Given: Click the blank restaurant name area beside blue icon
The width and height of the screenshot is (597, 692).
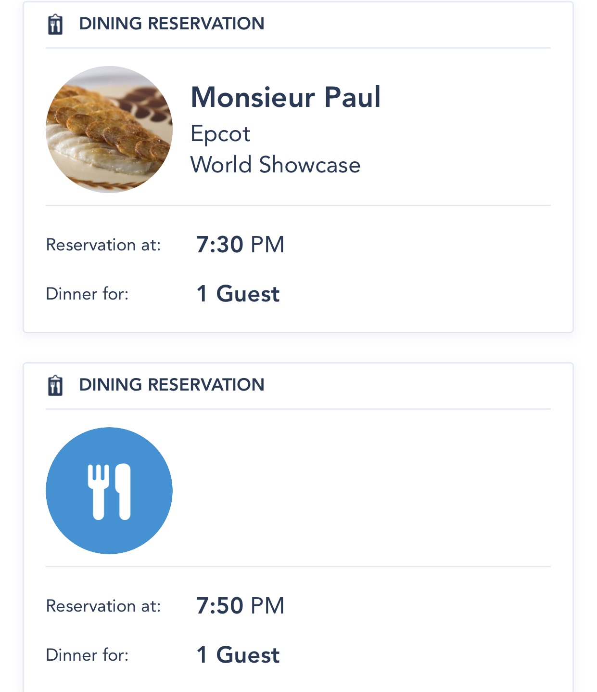Looking at the screenshot, I should click(x=337, y=491).
